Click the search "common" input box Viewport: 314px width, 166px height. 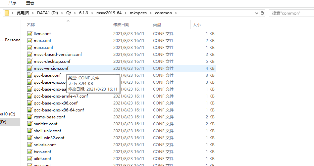pyautogui.click(x=291, y=13)
